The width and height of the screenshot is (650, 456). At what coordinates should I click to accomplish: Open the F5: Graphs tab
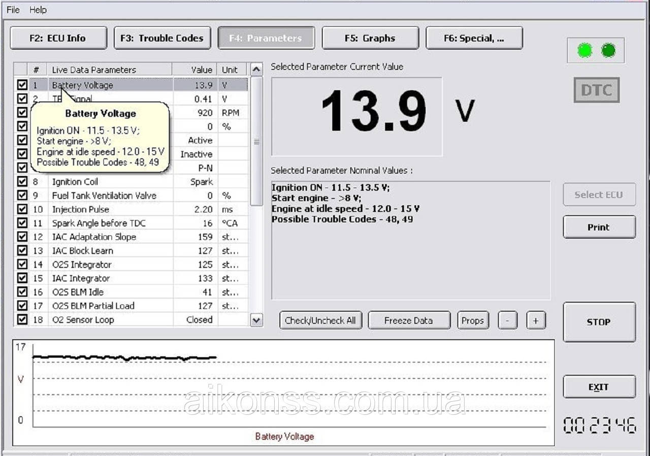pos(370,38)
